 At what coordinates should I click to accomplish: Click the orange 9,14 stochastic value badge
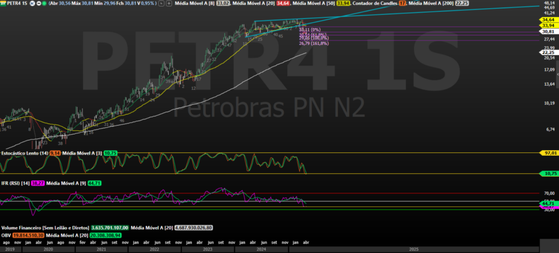(x=55, y=152)
